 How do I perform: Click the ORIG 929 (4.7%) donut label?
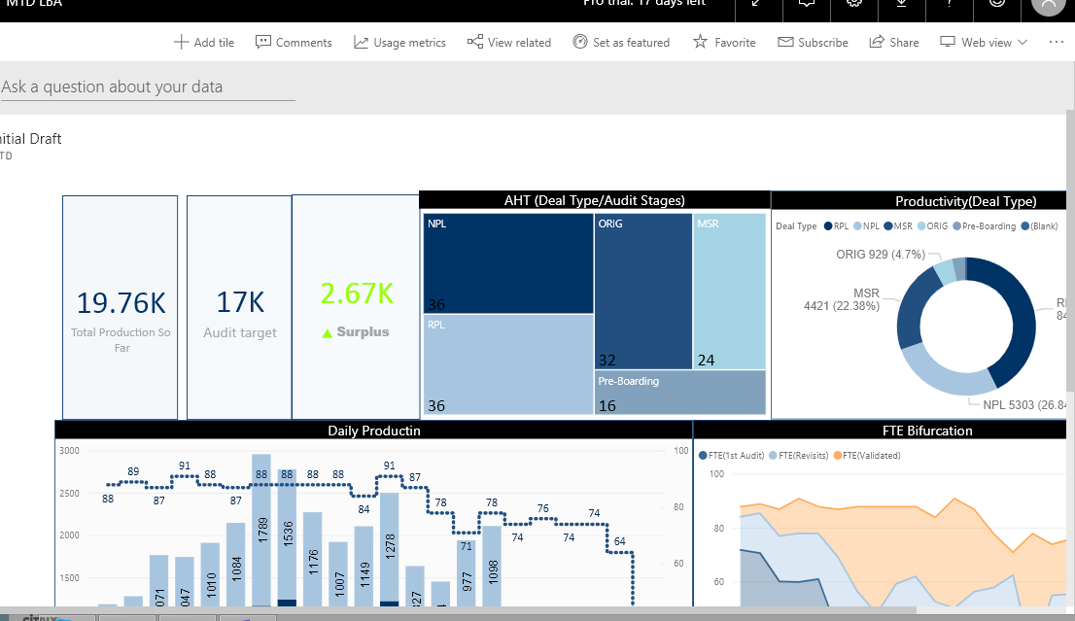[881, 255]
